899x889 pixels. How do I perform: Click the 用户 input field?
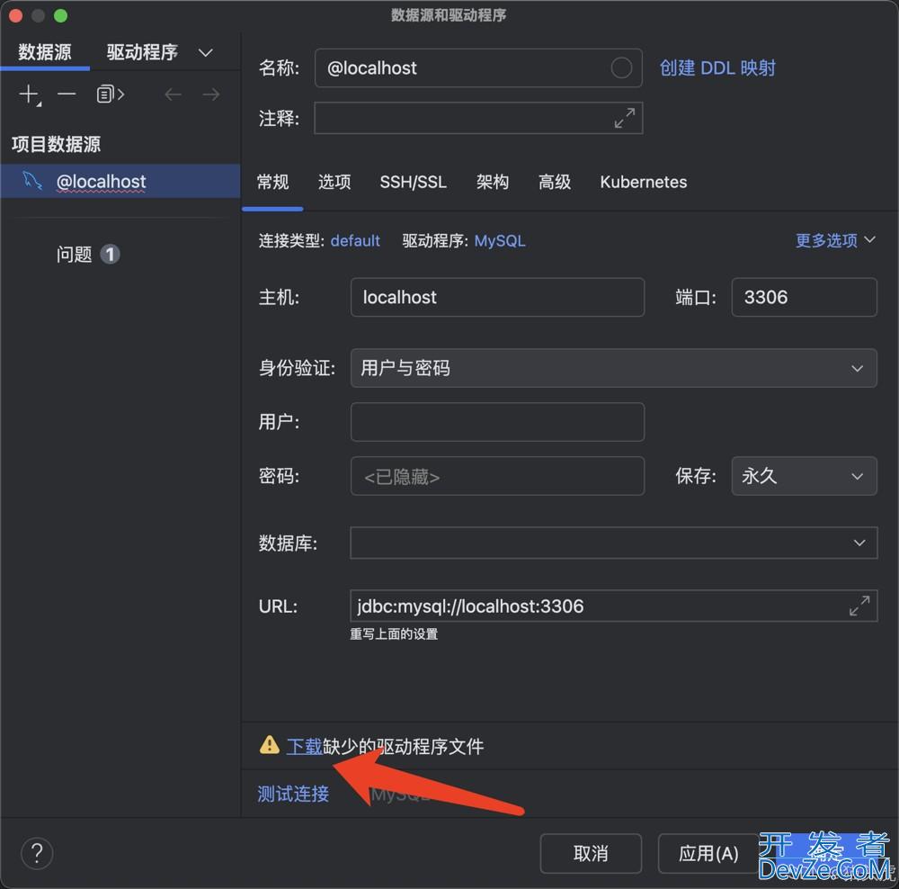tap(498, 422)
